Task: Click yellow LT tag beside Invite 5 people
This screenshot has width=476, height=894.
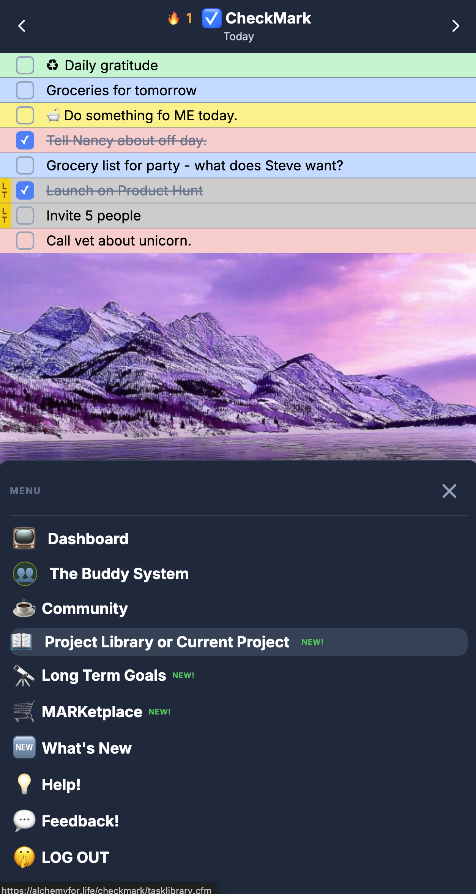Action: [x=5, y=216]
